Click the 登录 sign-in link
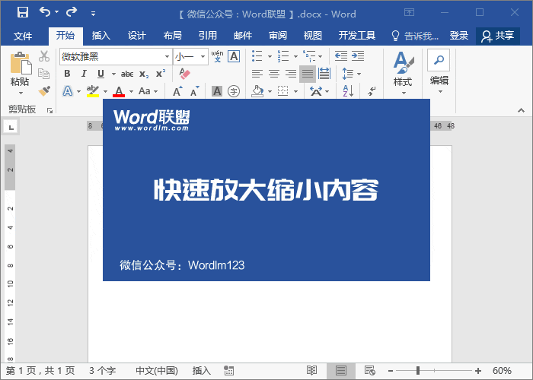The image size is (533, 380). [x=458, y=36]
